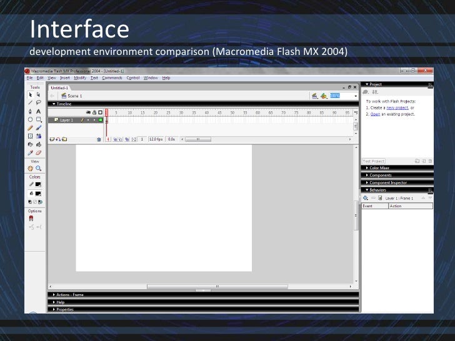The height and width of the screenshot is (341, 455).
Task: Select the Lasso tool
Action: [39, 102]
